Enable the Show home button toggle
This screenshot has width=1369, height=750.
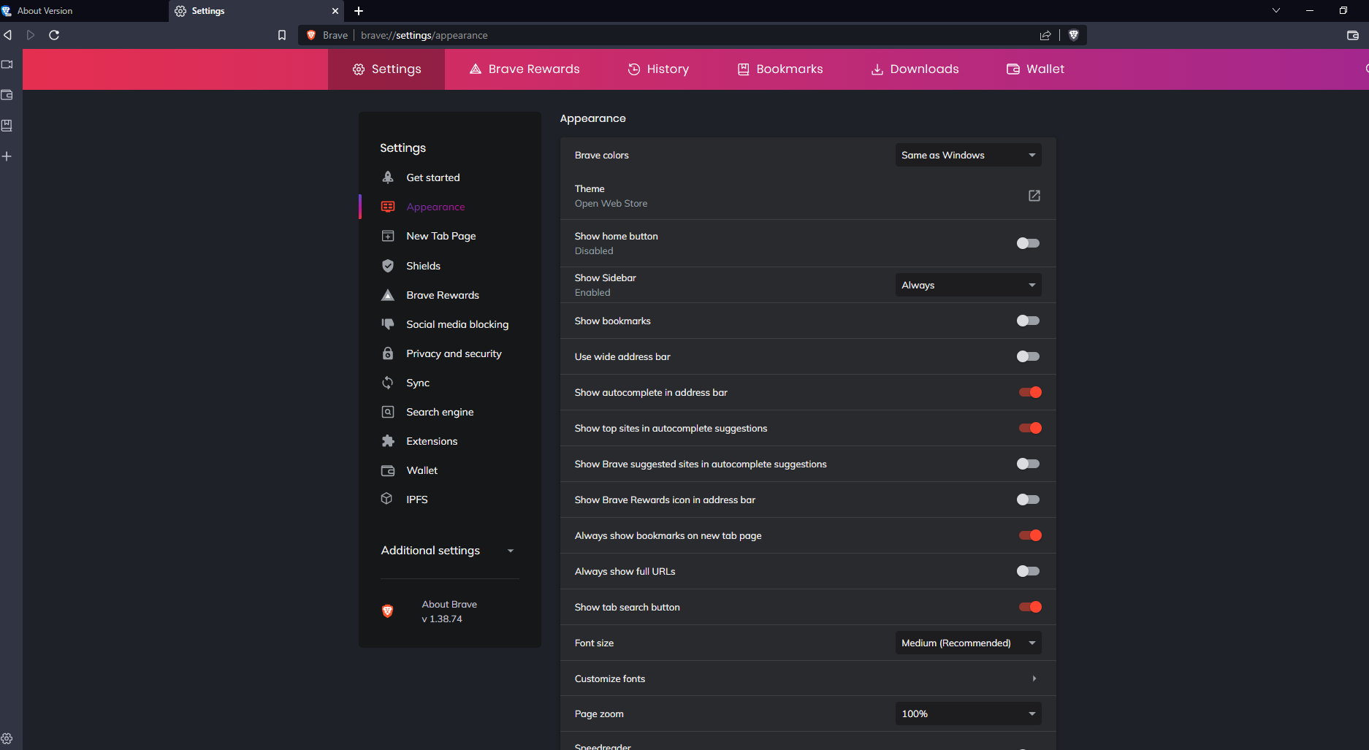(x=1028, y=243)
